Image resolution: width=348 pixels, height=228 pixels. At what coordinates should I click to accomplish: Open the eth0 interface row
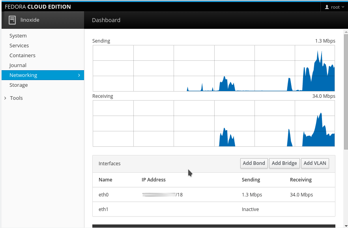(x=214, y=194)
